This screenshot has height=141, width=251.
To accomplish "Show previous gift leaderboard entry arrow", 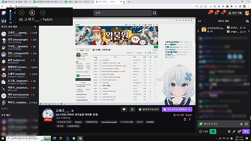I will pos(198,31).
